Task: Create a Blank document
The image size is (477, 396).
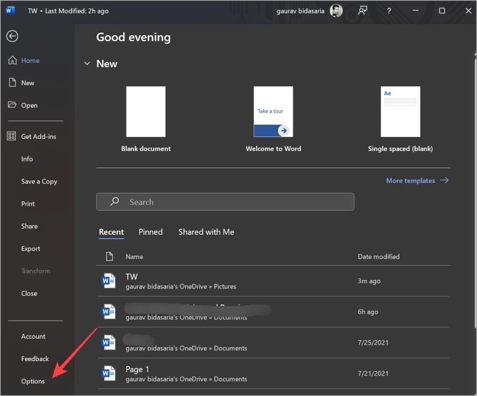Action: (146, 119)
